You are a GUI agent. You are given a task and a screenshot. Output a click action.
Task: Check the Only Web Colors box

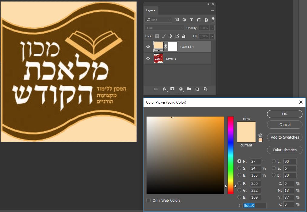(x=148, y=200)
